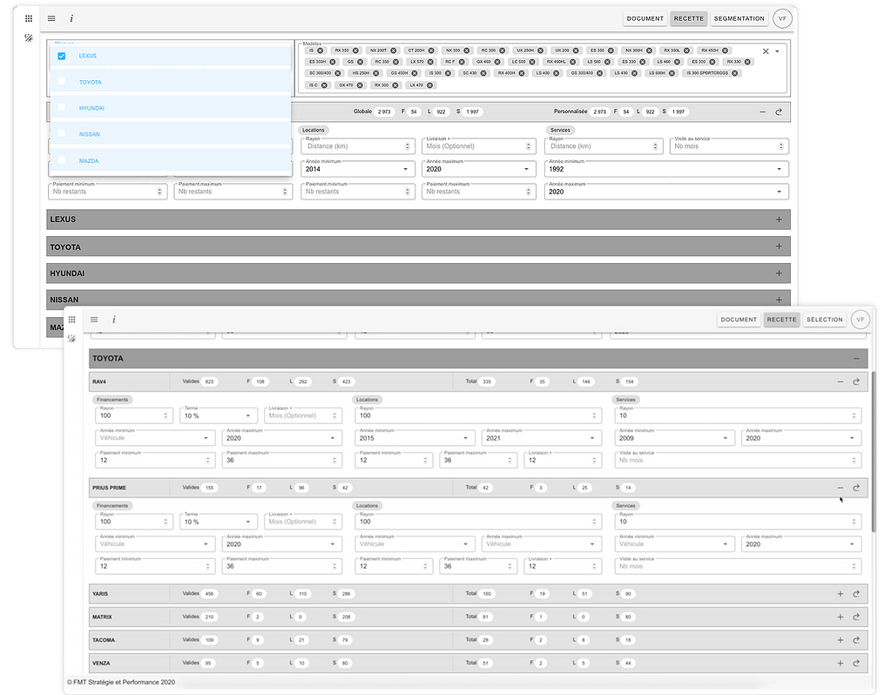891x695 pixels.
Task: Switch to the RECETTE tab in the front window
Action: coord(782,320)
